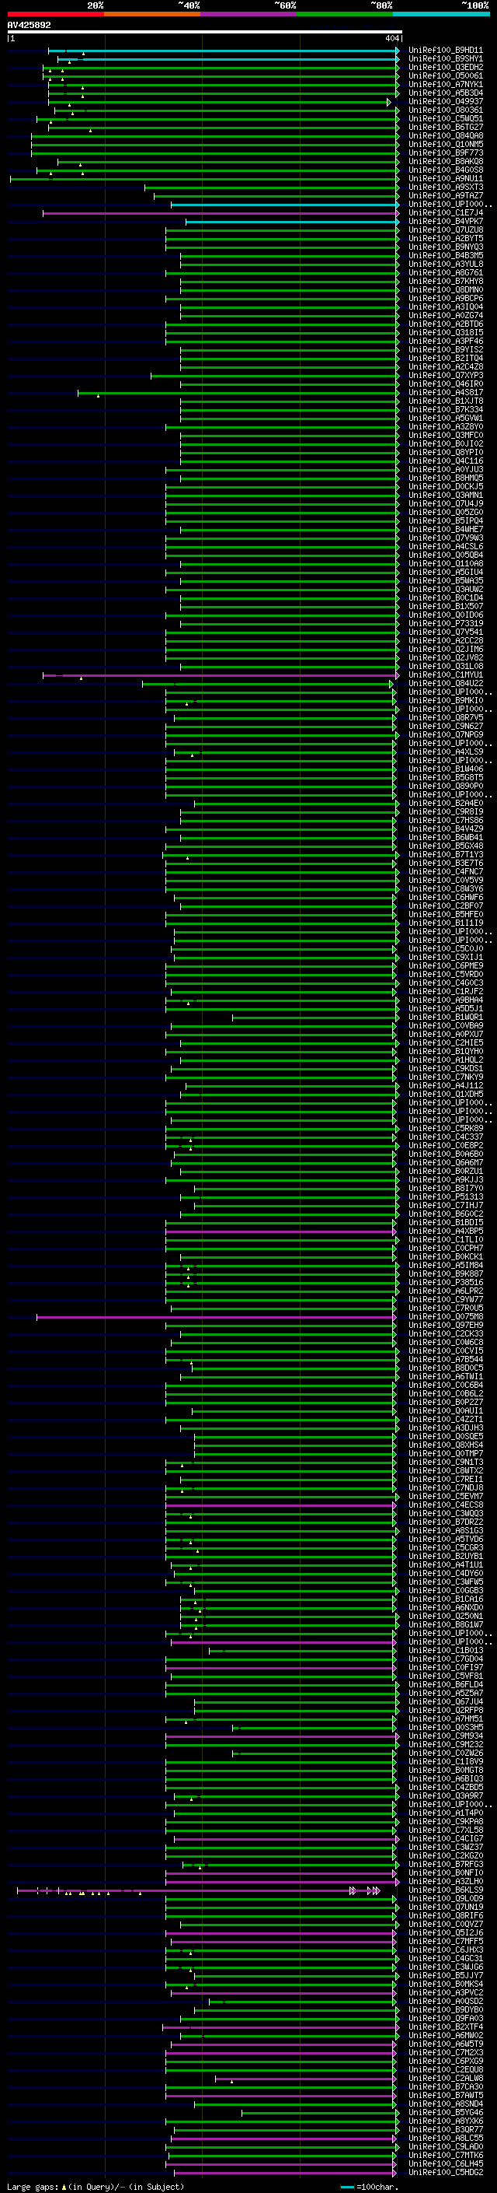Click hit label UniRef100_C1MYU1
Image resolution: width=497 pixels, height=2193 pixels.
[x=446, y=675]
